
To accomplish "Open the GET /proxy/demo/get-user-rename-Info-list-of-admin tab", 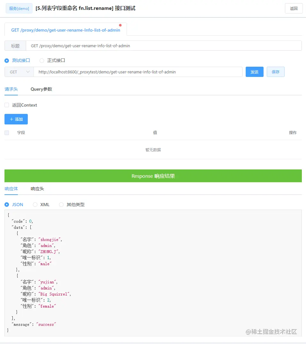I will point(66,30).
